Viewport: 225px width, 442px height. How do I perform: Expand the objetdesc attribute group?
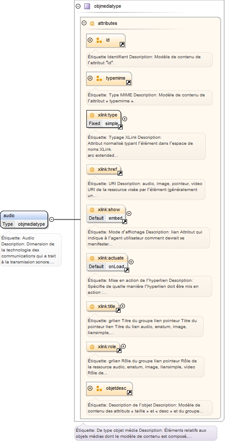coord(90,388)
